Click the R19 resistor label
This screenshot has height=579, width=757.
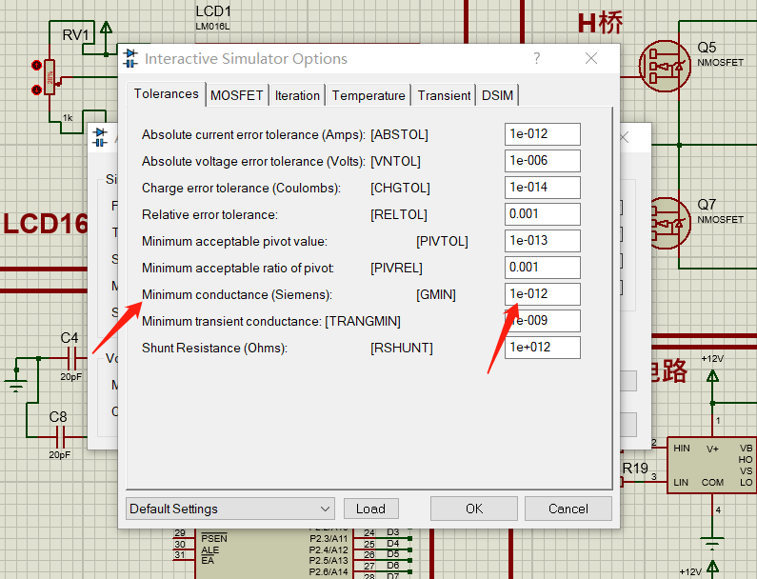635,469
